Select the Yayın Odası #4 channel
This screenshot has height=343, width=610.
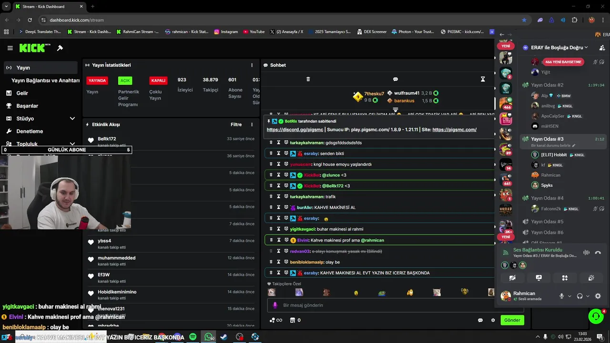[x=547, y=198]
